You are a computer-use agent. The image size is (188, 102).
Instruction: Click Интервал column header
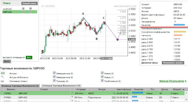pyautogui.click(x=81, y=89)
